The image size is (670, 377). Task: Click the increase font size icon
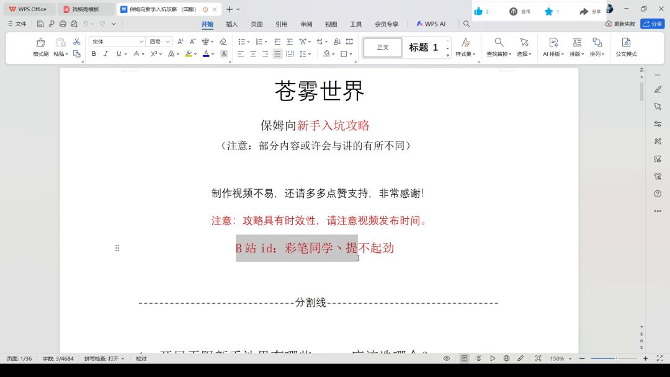click(181, 42)
